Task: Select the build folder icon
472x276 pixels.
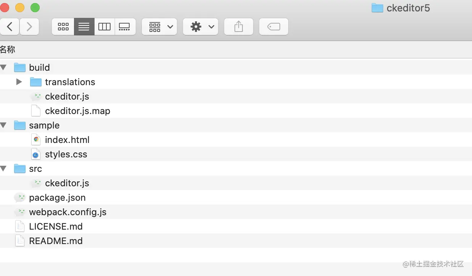Action: (20, 67)
